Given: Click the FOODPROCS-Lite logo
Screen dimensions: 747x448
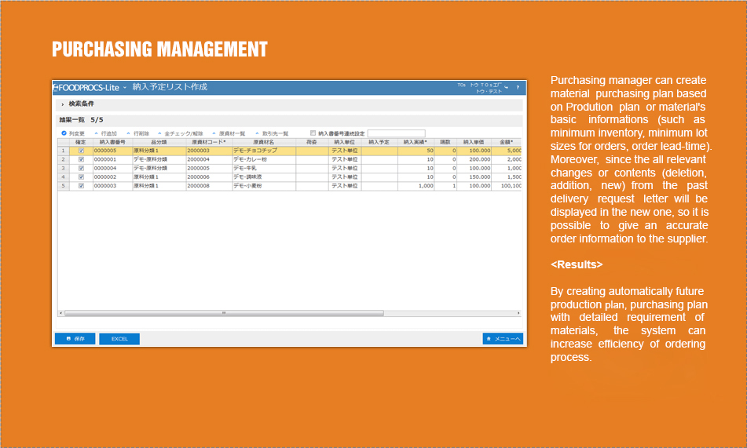Looking at the screenshot, I should pos(86,87).
